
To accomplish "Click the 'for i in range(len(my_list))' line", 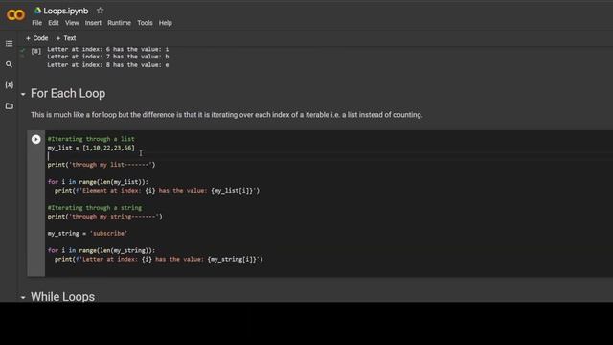I will tap(98, 182).
